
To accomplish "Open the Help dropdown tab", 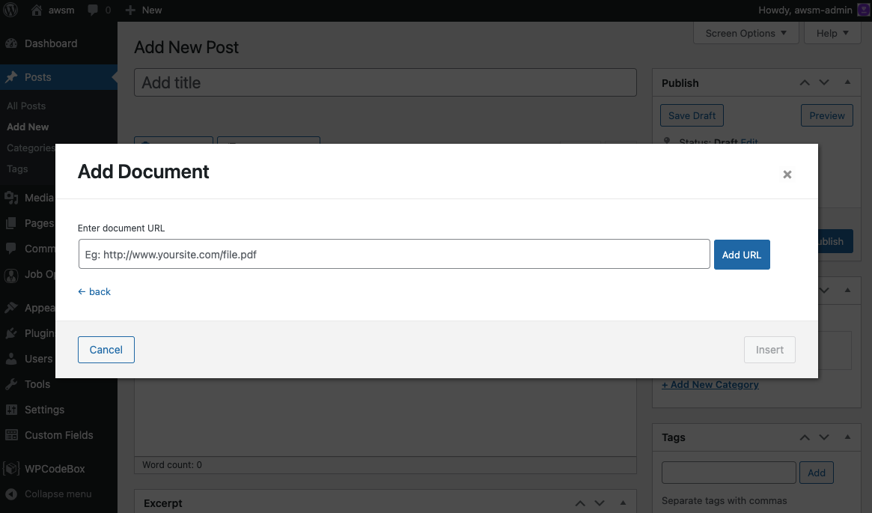I will (832, 33).
